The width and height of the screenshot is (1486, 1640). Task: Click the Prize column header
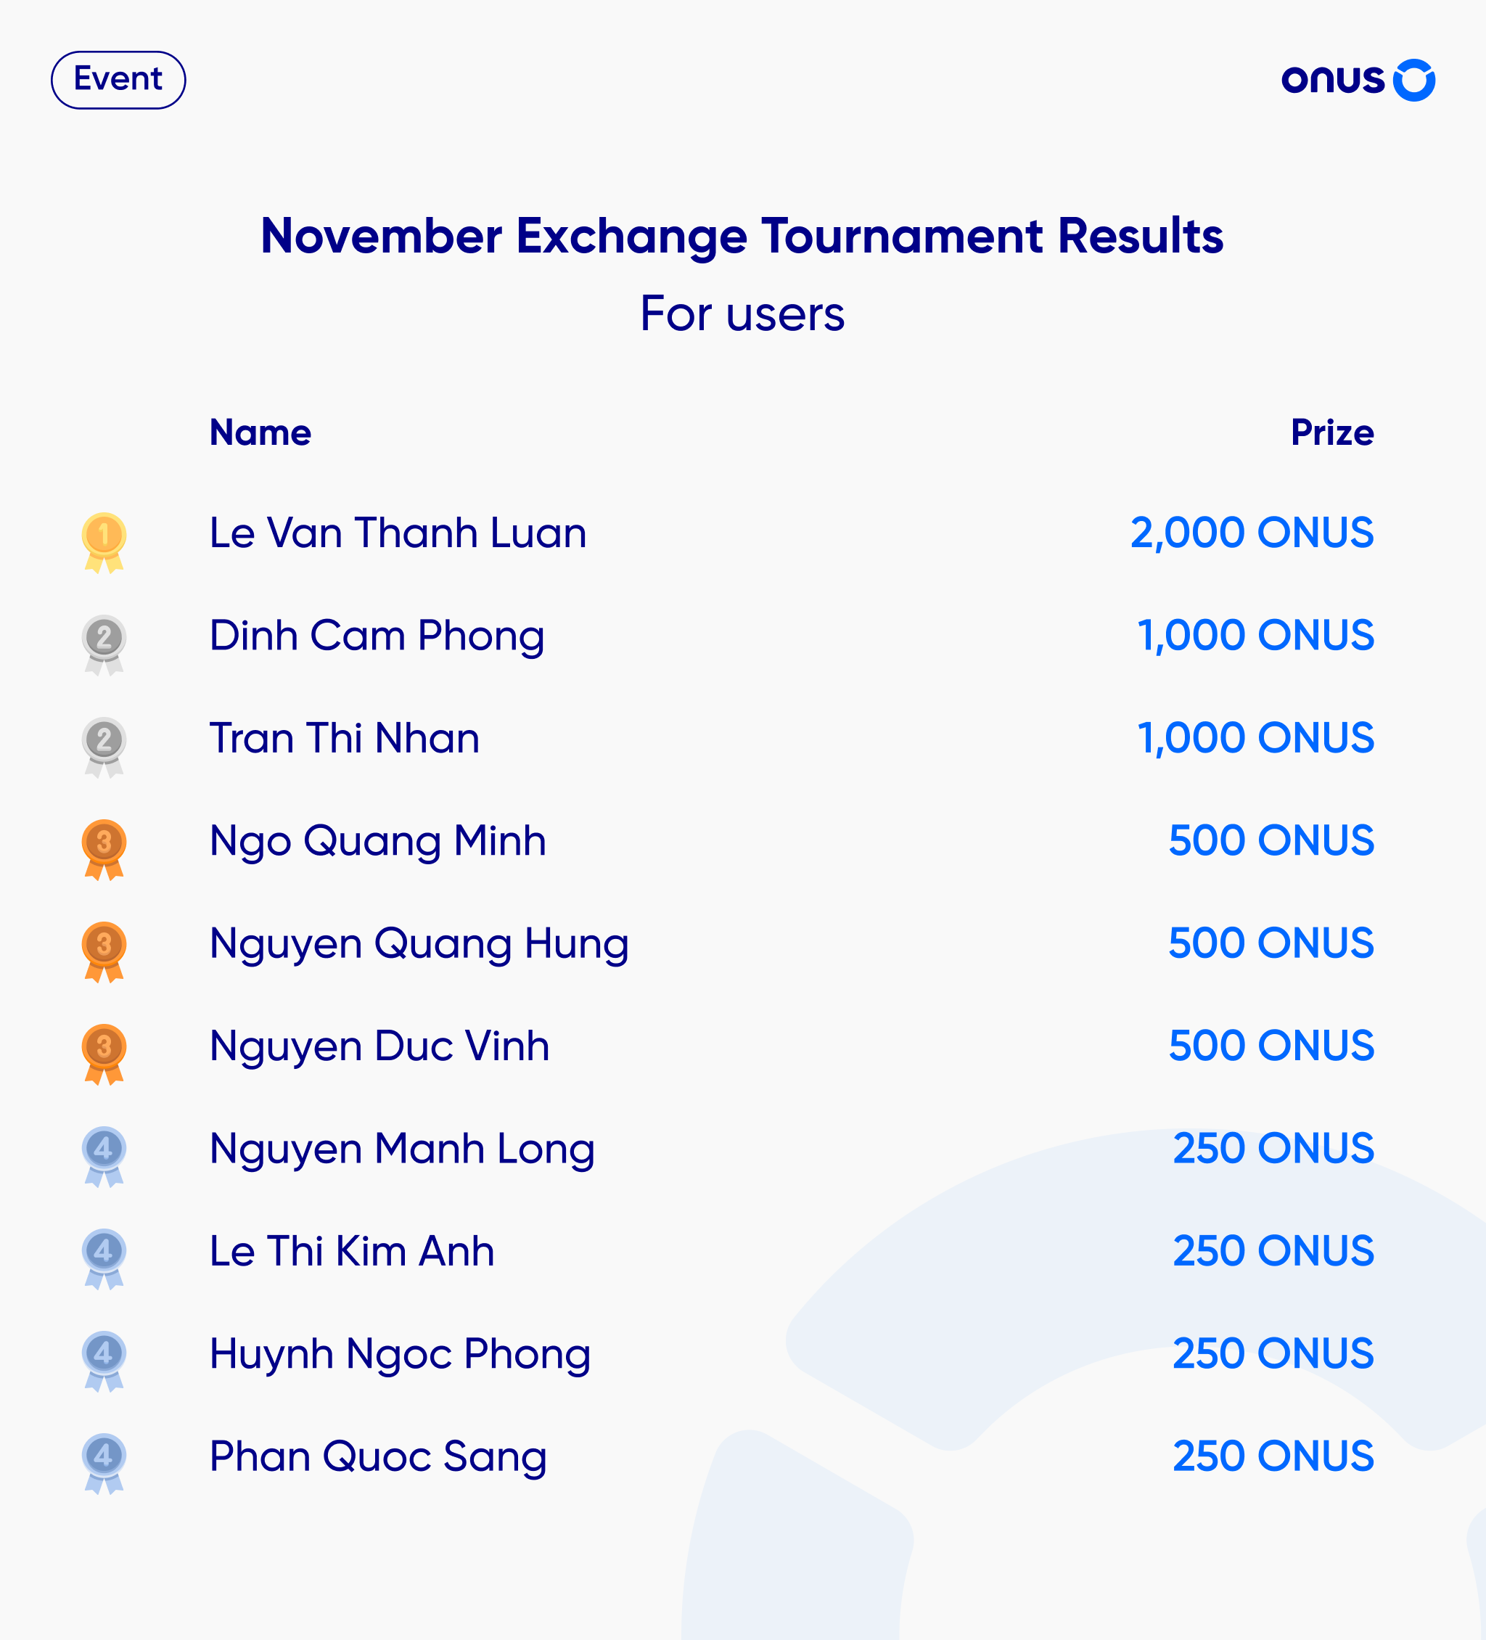1332,432
